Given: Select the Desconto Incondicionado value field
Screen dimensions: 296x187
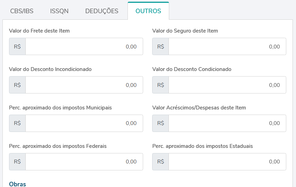Looking at the screenshot, I should pos(84,85).
